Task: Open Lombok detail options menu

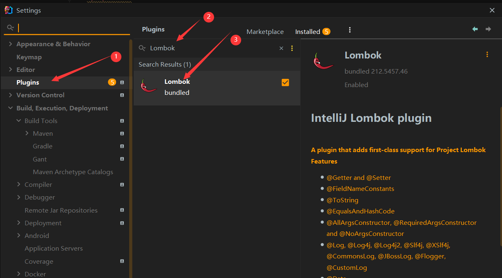Action: [487, 54]
